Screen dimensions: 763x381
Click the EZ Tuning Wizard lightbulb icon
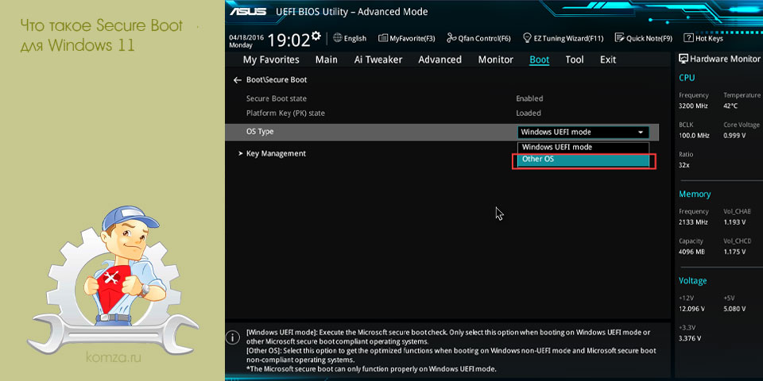coord(526,38)
